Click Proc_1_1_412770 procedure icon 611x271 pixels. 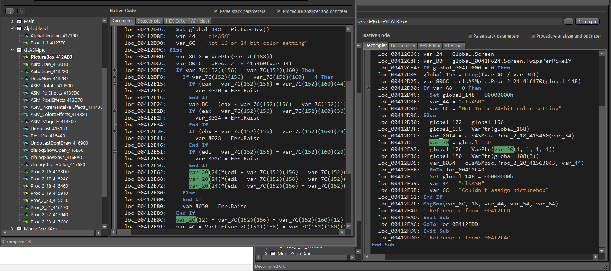26,43
